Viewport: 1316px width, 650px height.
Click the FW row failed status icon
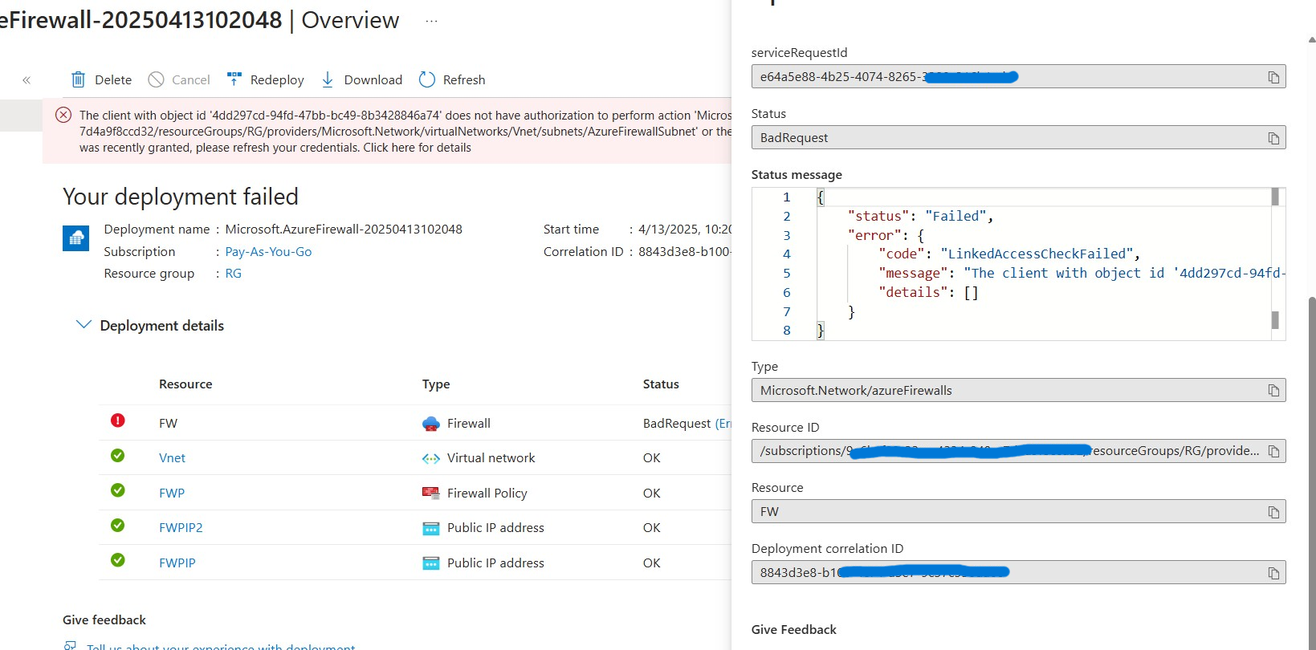(x=118, y=420)
